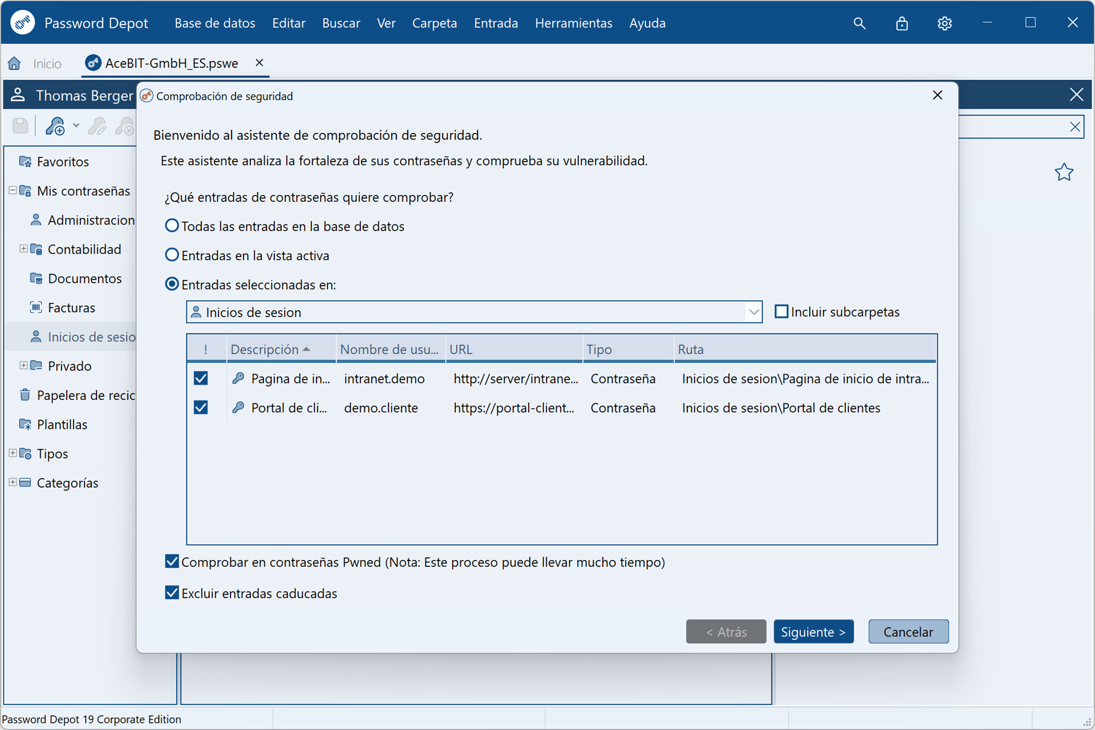Click the Plantillas folder icon
The height and width of the screenshot is (730, 1095).
25,424
